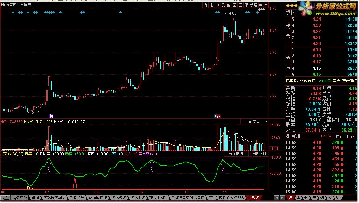
Task: Click the left tab scroll arrow
Action: tap(277, 197)
